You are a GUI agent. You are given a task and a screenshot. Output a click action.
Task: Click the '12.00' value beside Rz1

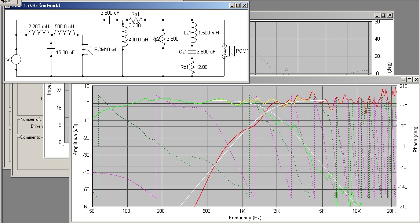(x=202, y=67)
